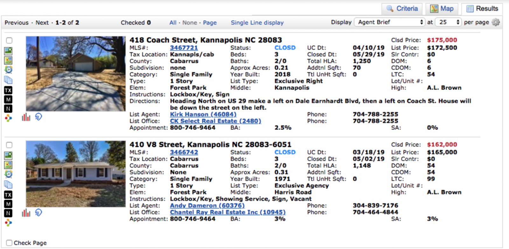Click the M icon for 410 V8 Street

point(8,204)
